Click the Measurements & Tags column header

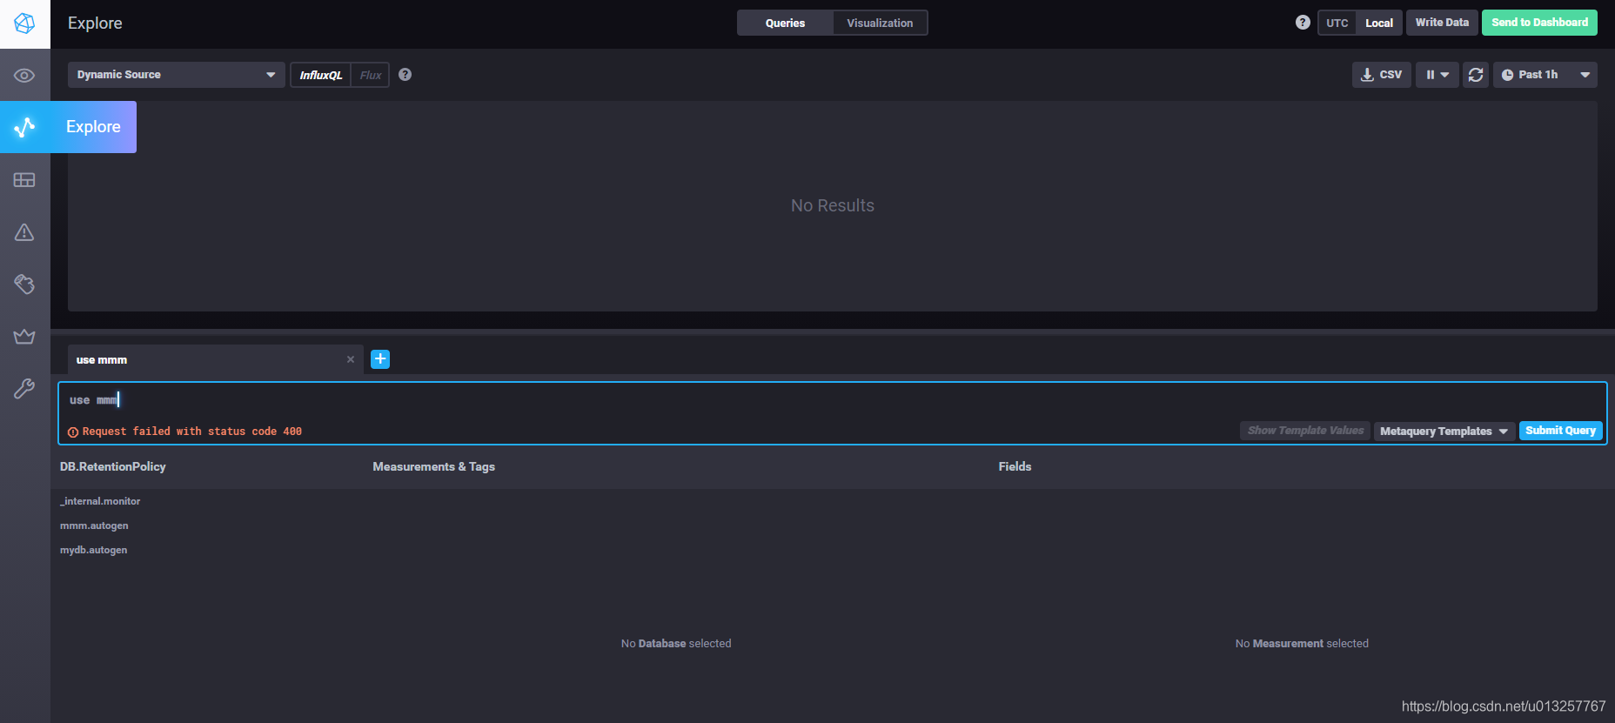point(433,467)
